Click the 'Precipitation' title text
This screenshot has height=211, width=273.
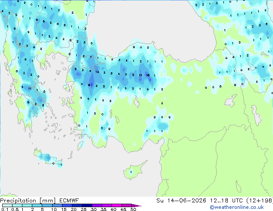coord(18,201)
